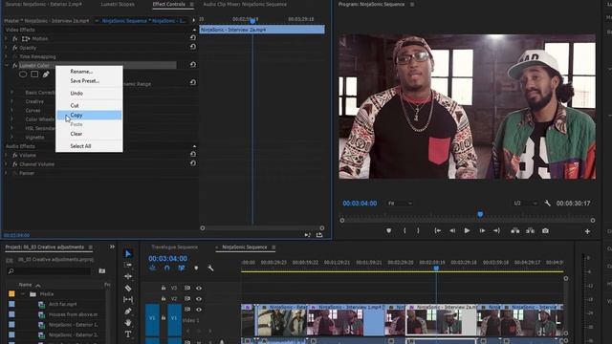Add a timeline marker
The height and width of the screenshot is (344, 612).
click(196, 268)
